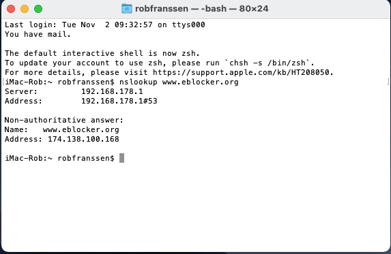Click the resolved address 174.138.100.168
The width and height of the screenshot is (391, 254).
[x=83, y=139]
